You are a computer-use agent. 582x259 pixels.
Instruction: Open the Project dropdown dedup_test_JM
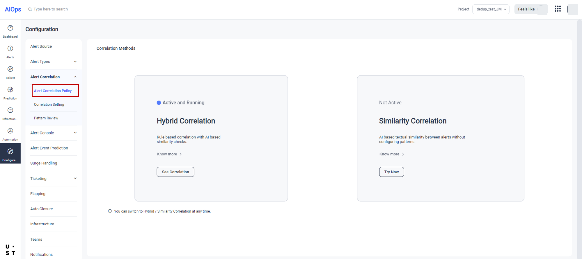coord(491,9)
